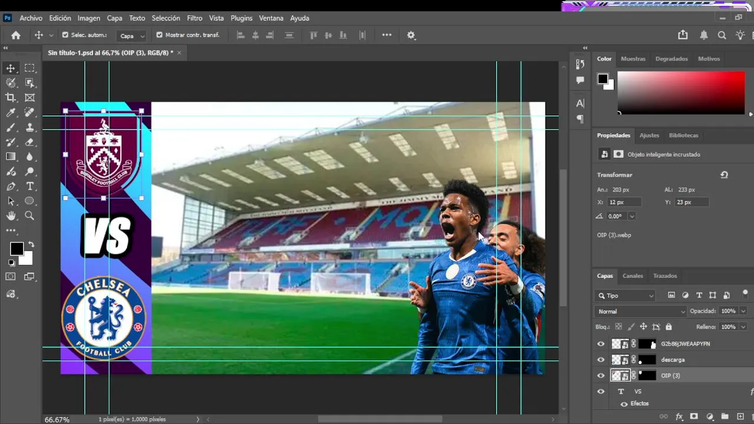Open the Capa menu
754x424 pixels.
[x=114, y=18]
